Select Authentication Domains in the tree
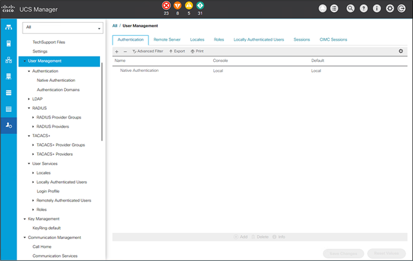The width and height of the screenshot is (413, 261). click(58, 90)
